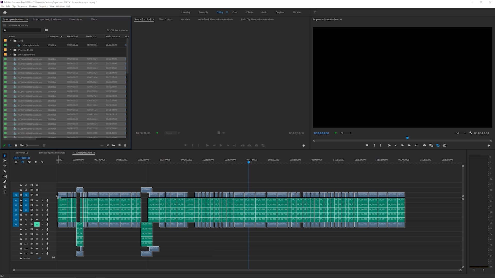Activate the Hand tool
This screenshot has width=495, height=278.
[x=5, y=187]
